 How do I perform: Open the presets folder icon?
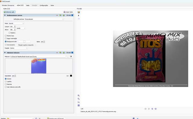point(8,118)
